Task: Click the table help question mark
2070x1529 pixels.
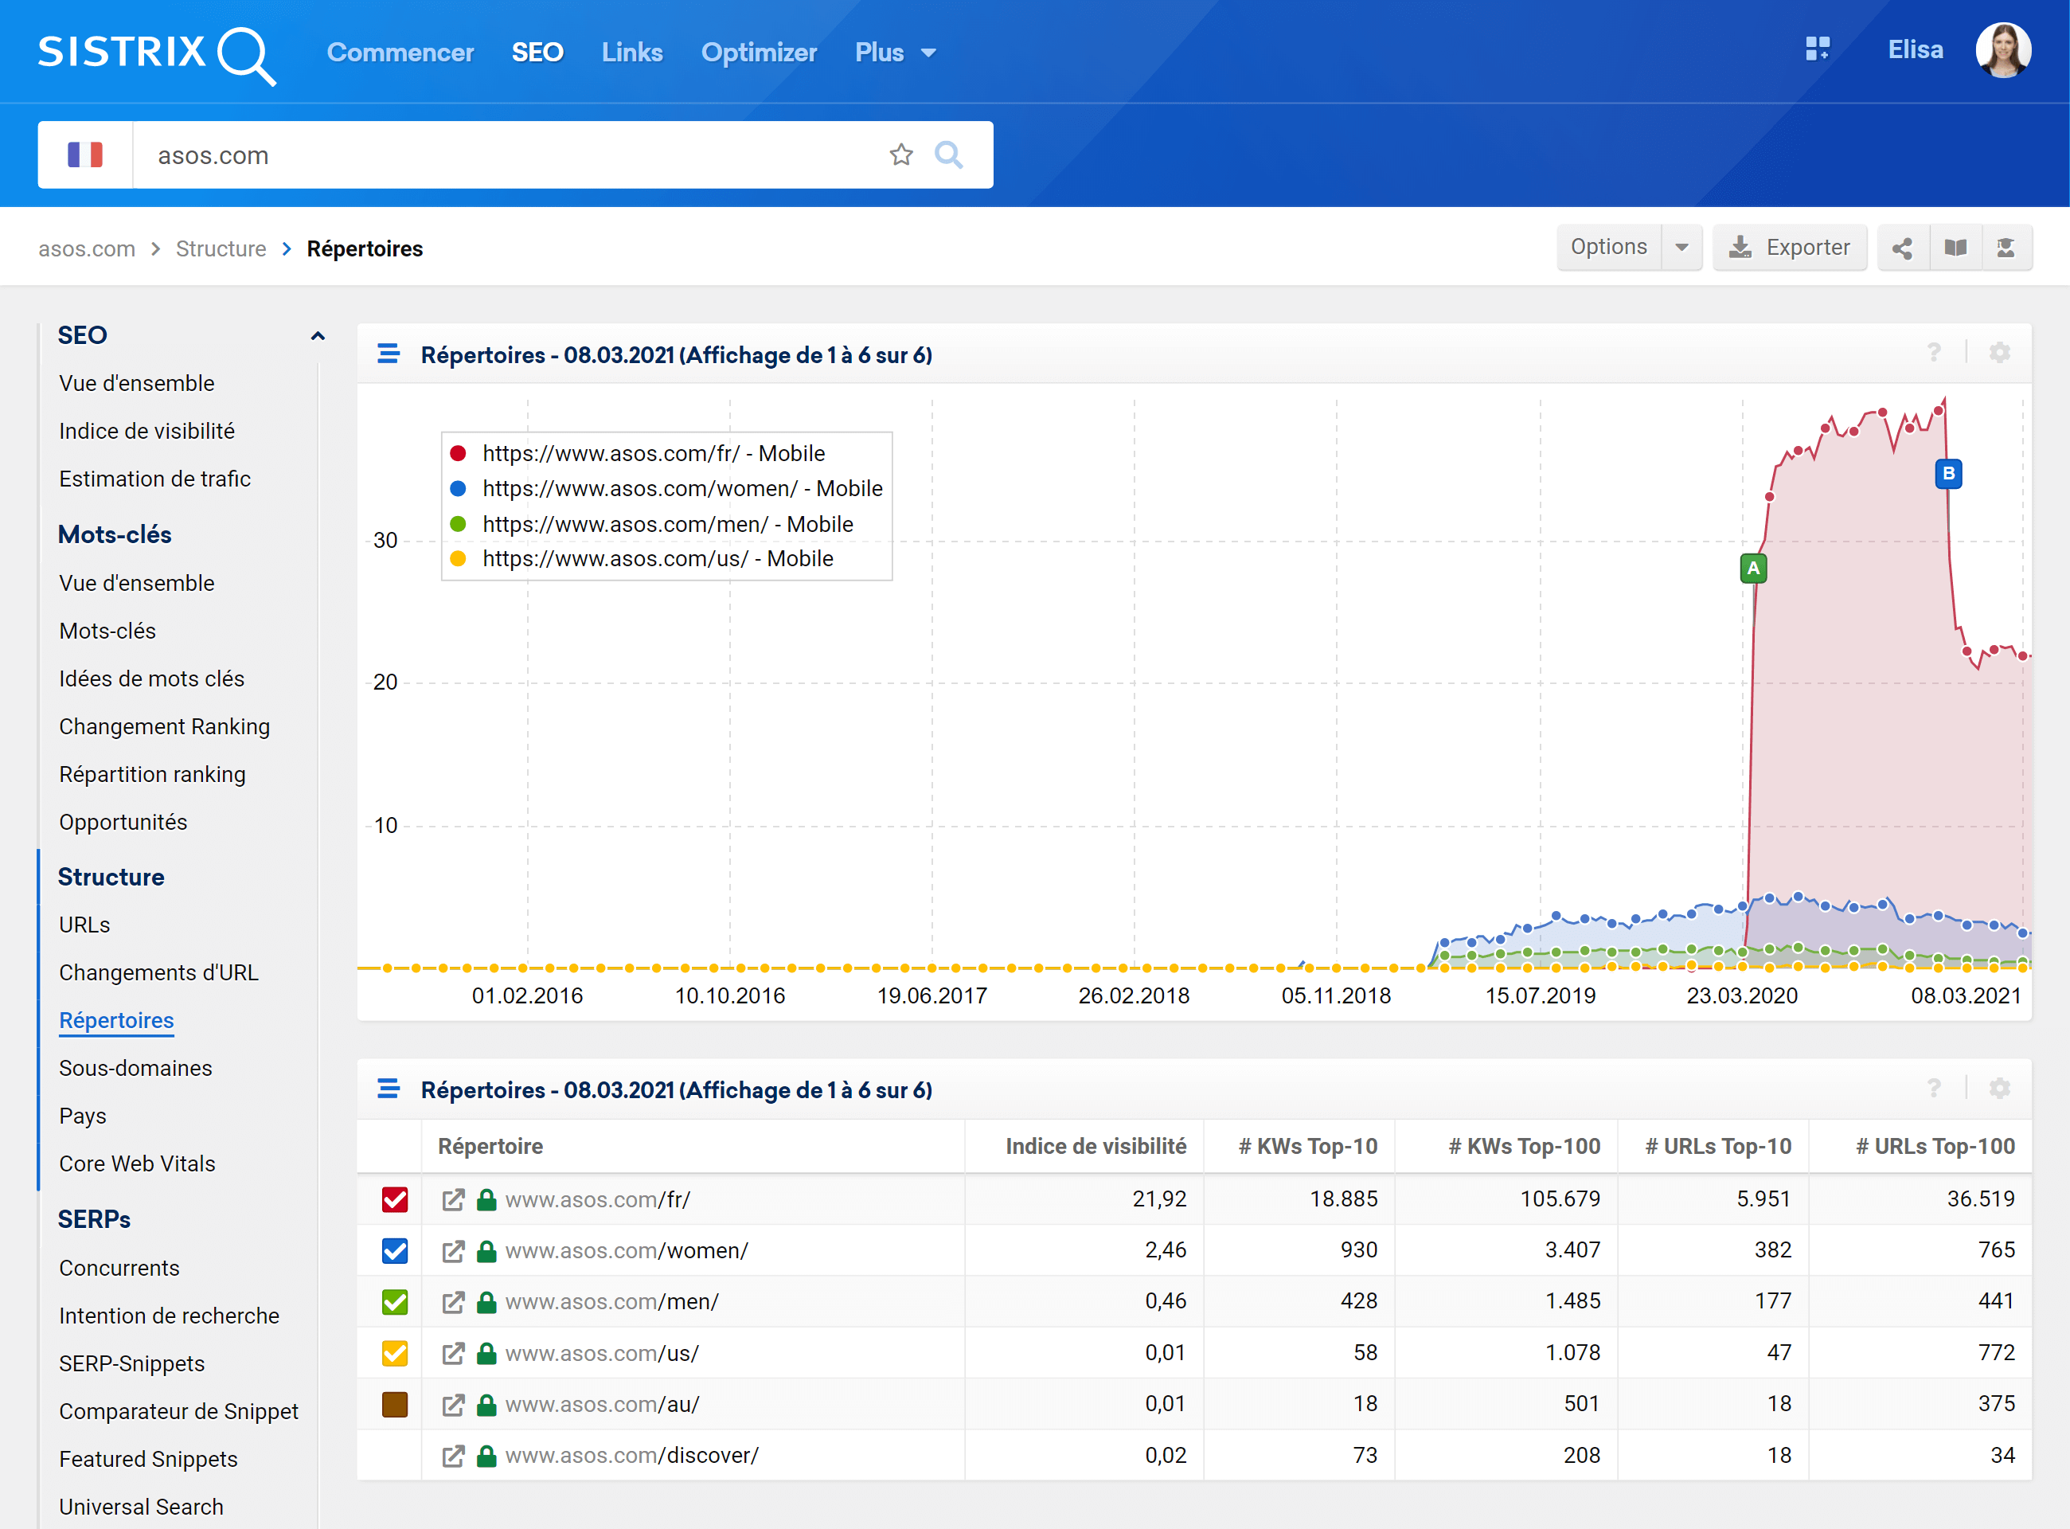Action: (x=1933, y=1088)
